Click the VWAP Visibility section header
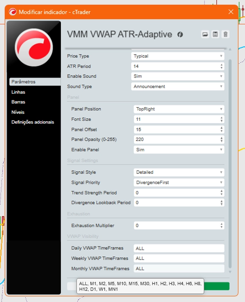This screenshot has width=245, height=302. tap(83, 236)
